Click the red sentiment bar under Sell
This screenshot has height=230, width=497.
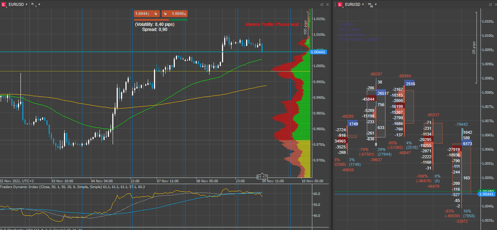pos(151,20)
